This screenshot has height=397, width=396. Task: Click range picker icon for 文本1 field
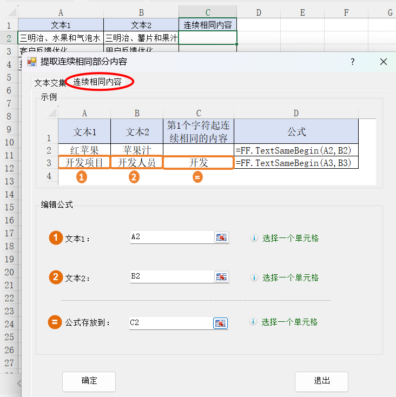point(221,237)
